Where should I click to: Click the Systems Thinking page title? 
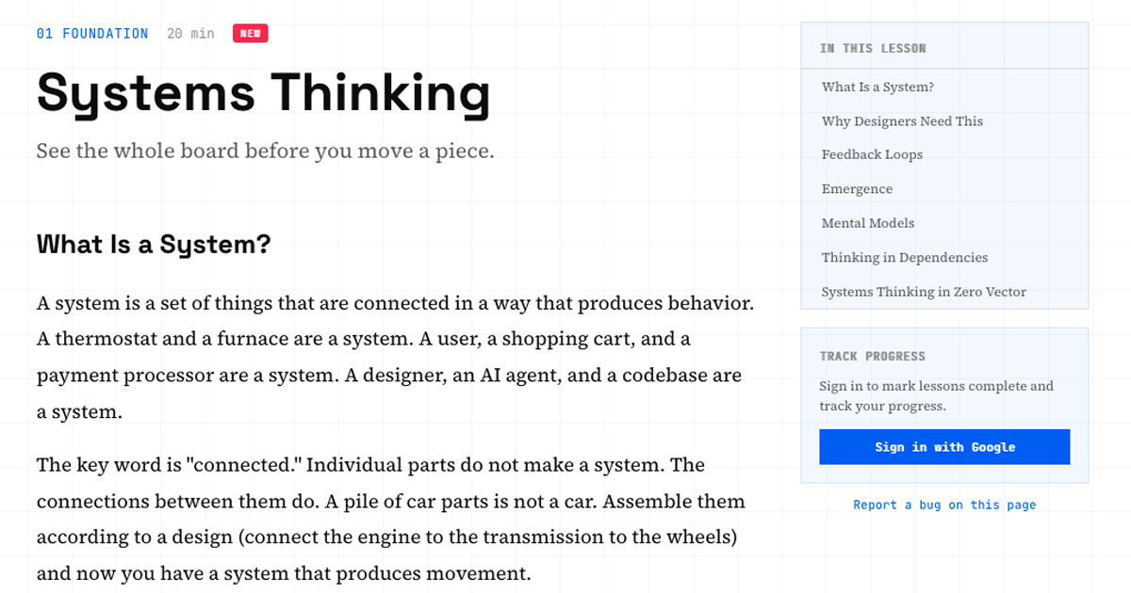coord(263,93)
